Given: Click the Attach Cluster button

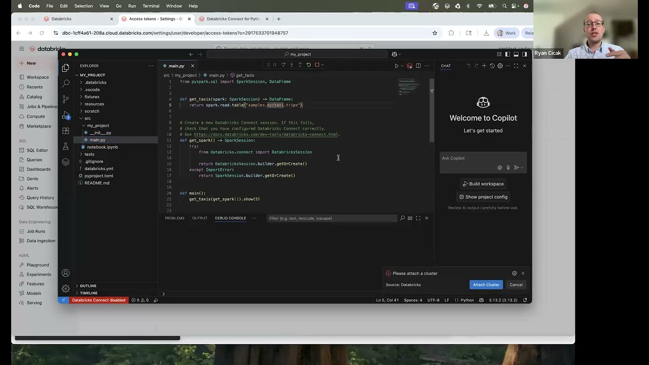Looking at the screenshot, I should [x=486, y=285].
